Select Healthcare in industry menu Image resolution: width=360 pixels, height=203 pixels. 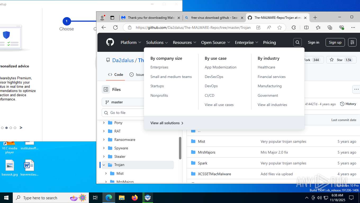coord(266,67)
